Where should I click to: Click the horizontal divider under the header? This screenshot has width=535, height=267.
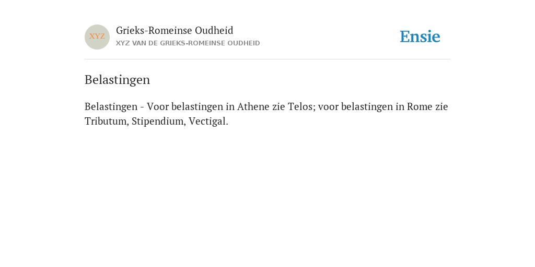267,59
